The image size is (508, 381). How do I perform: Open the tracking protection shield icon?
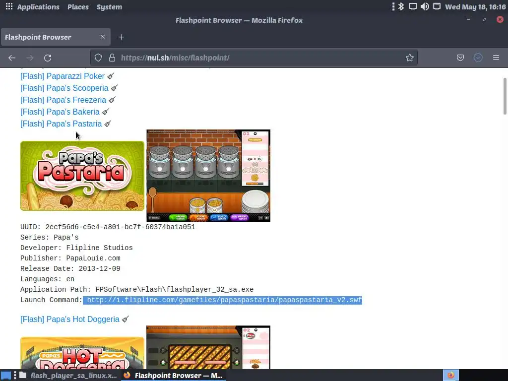click(98, 58)
